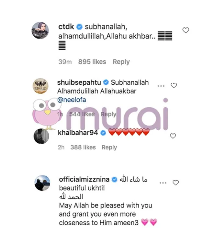Like officialmizznina's comment heart icon
The image size is (214, 249).
176,183
